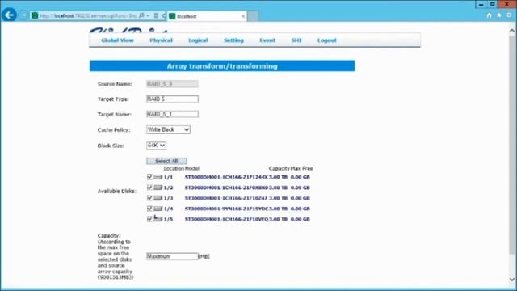517x291 pixels.
Task: Click the location label 1/5
Action: point(169,219)
